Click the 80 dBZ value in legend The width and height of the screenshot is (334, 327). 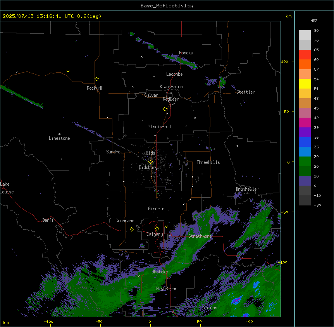316,31
